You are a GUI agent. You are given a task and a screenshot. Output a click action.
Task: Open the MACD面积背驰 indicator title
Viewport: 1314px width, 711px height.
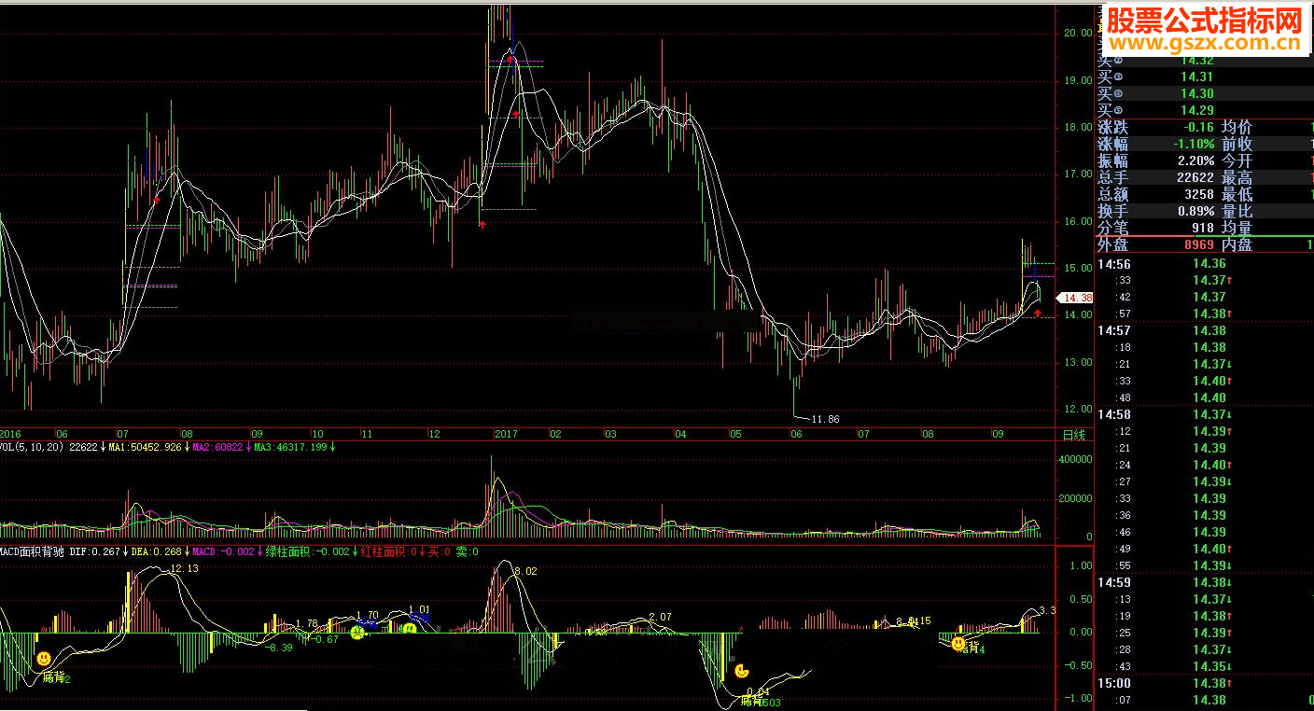(x=33, y=551)
